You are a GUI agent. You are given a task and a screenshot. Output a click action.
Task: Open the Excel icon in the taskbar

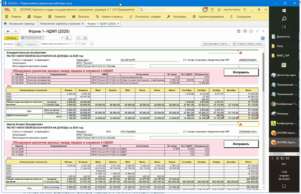[284, 65]
